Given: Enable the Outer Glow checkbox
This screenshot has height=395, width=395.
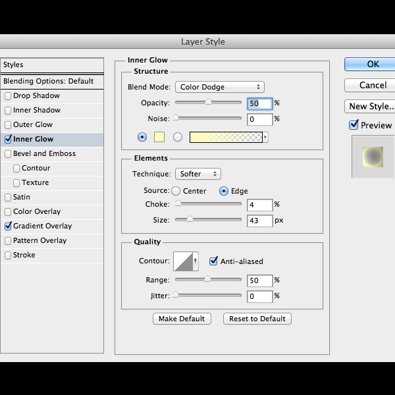Looking at the screenshot, I should click(x=8, y=124).
